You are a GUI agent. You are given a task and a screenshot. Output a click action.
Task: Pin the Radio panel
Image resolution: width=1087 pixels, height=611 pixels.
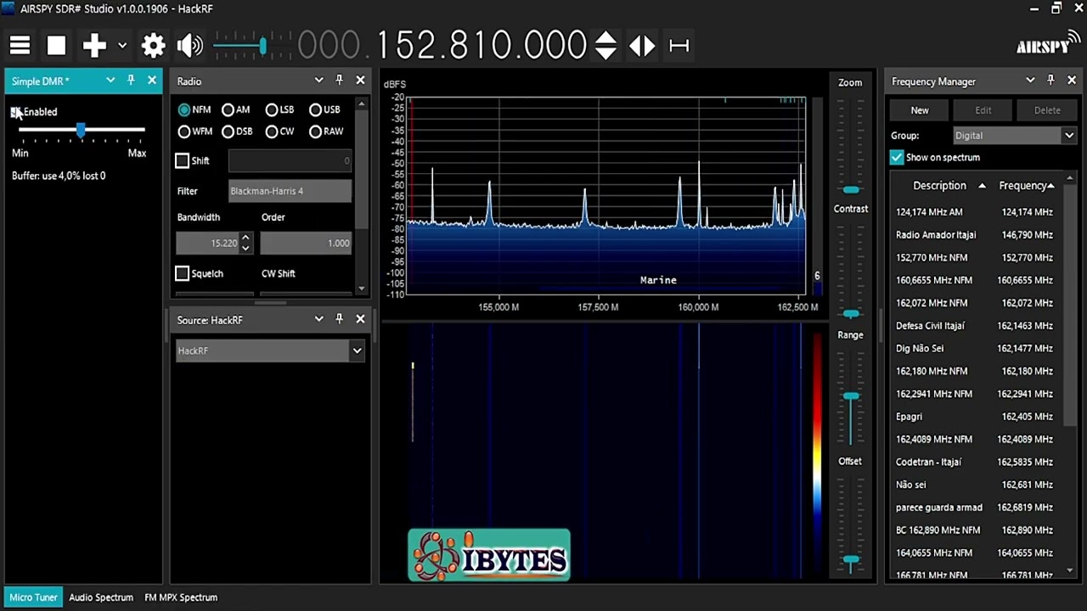pyautogui.click(x=339, y=81)
